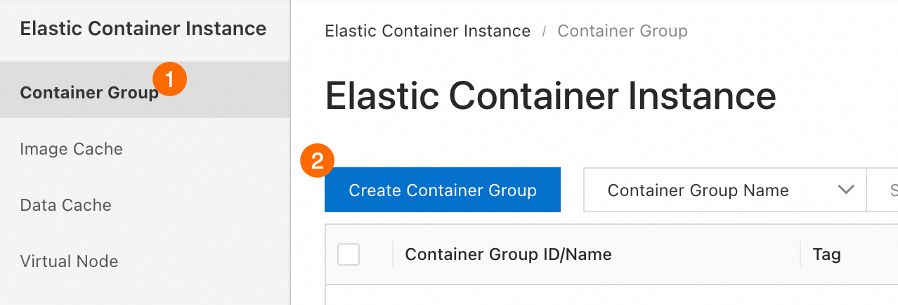Select Container Group in the sidebar
898x305 pixels.
click(89, 93)
